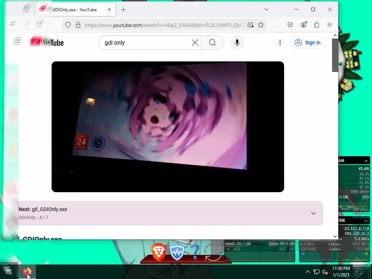Click the site security padlock icon
The width and height of the screenshot is (372, 279).
pyautogui.click(x=78, y=25)
